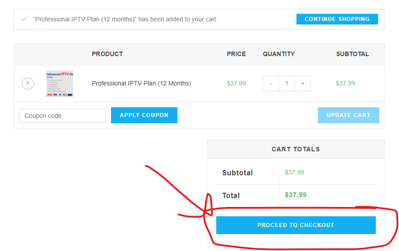Open Professional IPTV Plan (12 Months) product link
399x251 pixels.
[x=141, y=83]
